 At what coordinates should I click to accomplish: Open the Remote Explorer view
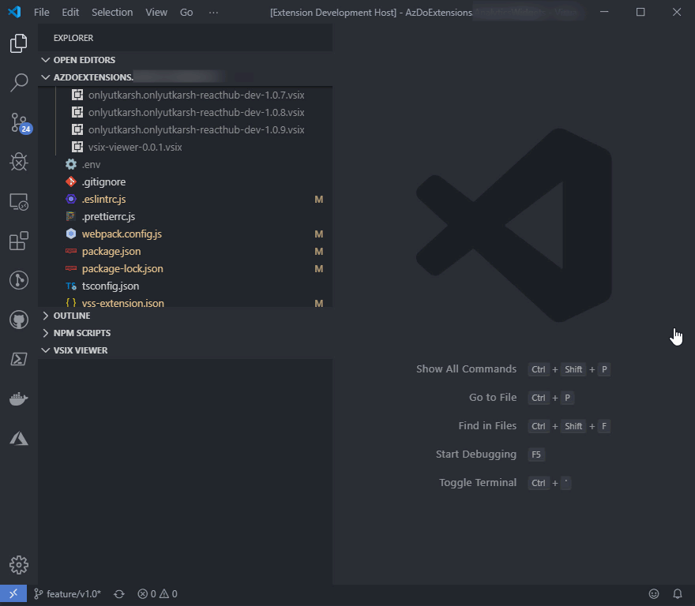[x=19, y=201]
